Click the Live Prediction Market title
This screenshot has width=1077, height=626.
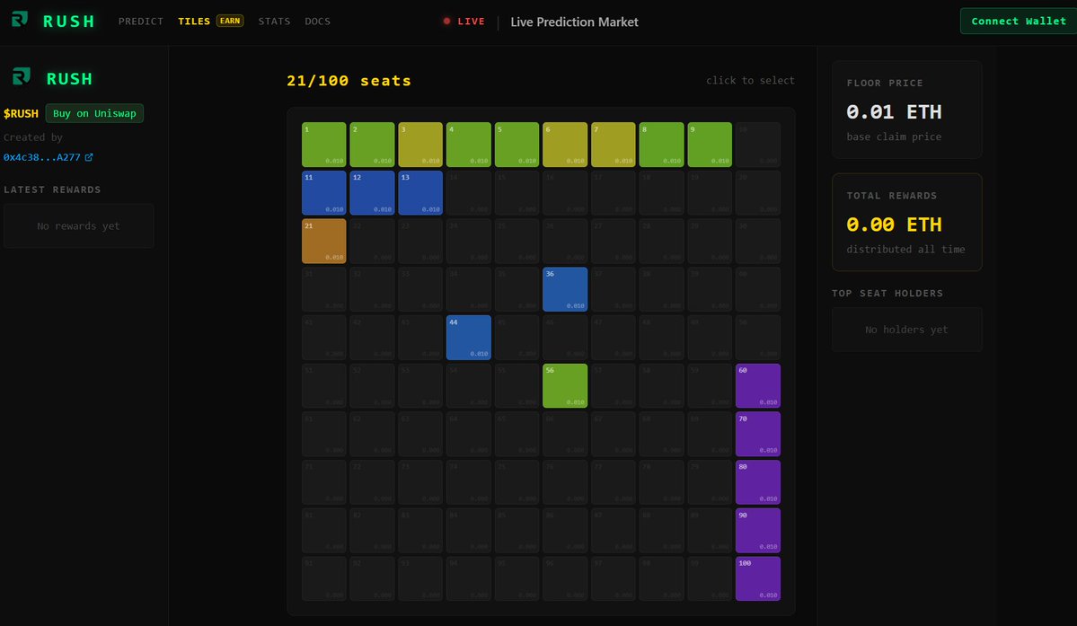click(574, 22)
